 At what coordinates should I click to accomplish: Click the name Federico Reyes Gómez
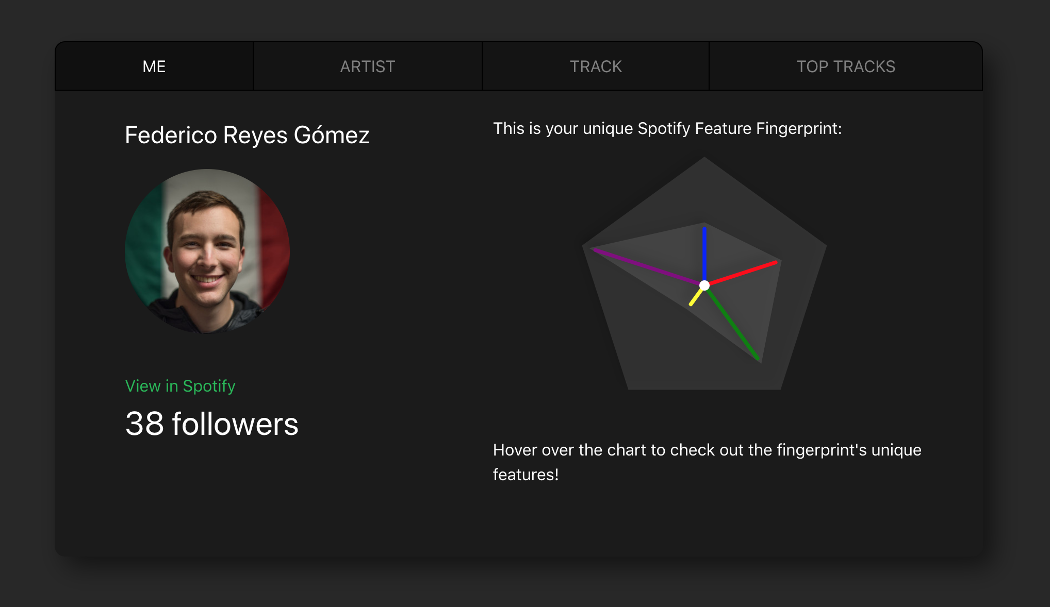click(x=247, y=136)
